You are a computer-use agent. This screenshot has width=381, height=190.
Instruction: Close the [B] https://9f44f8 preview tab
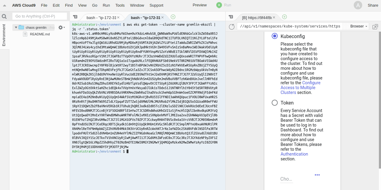coord(274,18)
